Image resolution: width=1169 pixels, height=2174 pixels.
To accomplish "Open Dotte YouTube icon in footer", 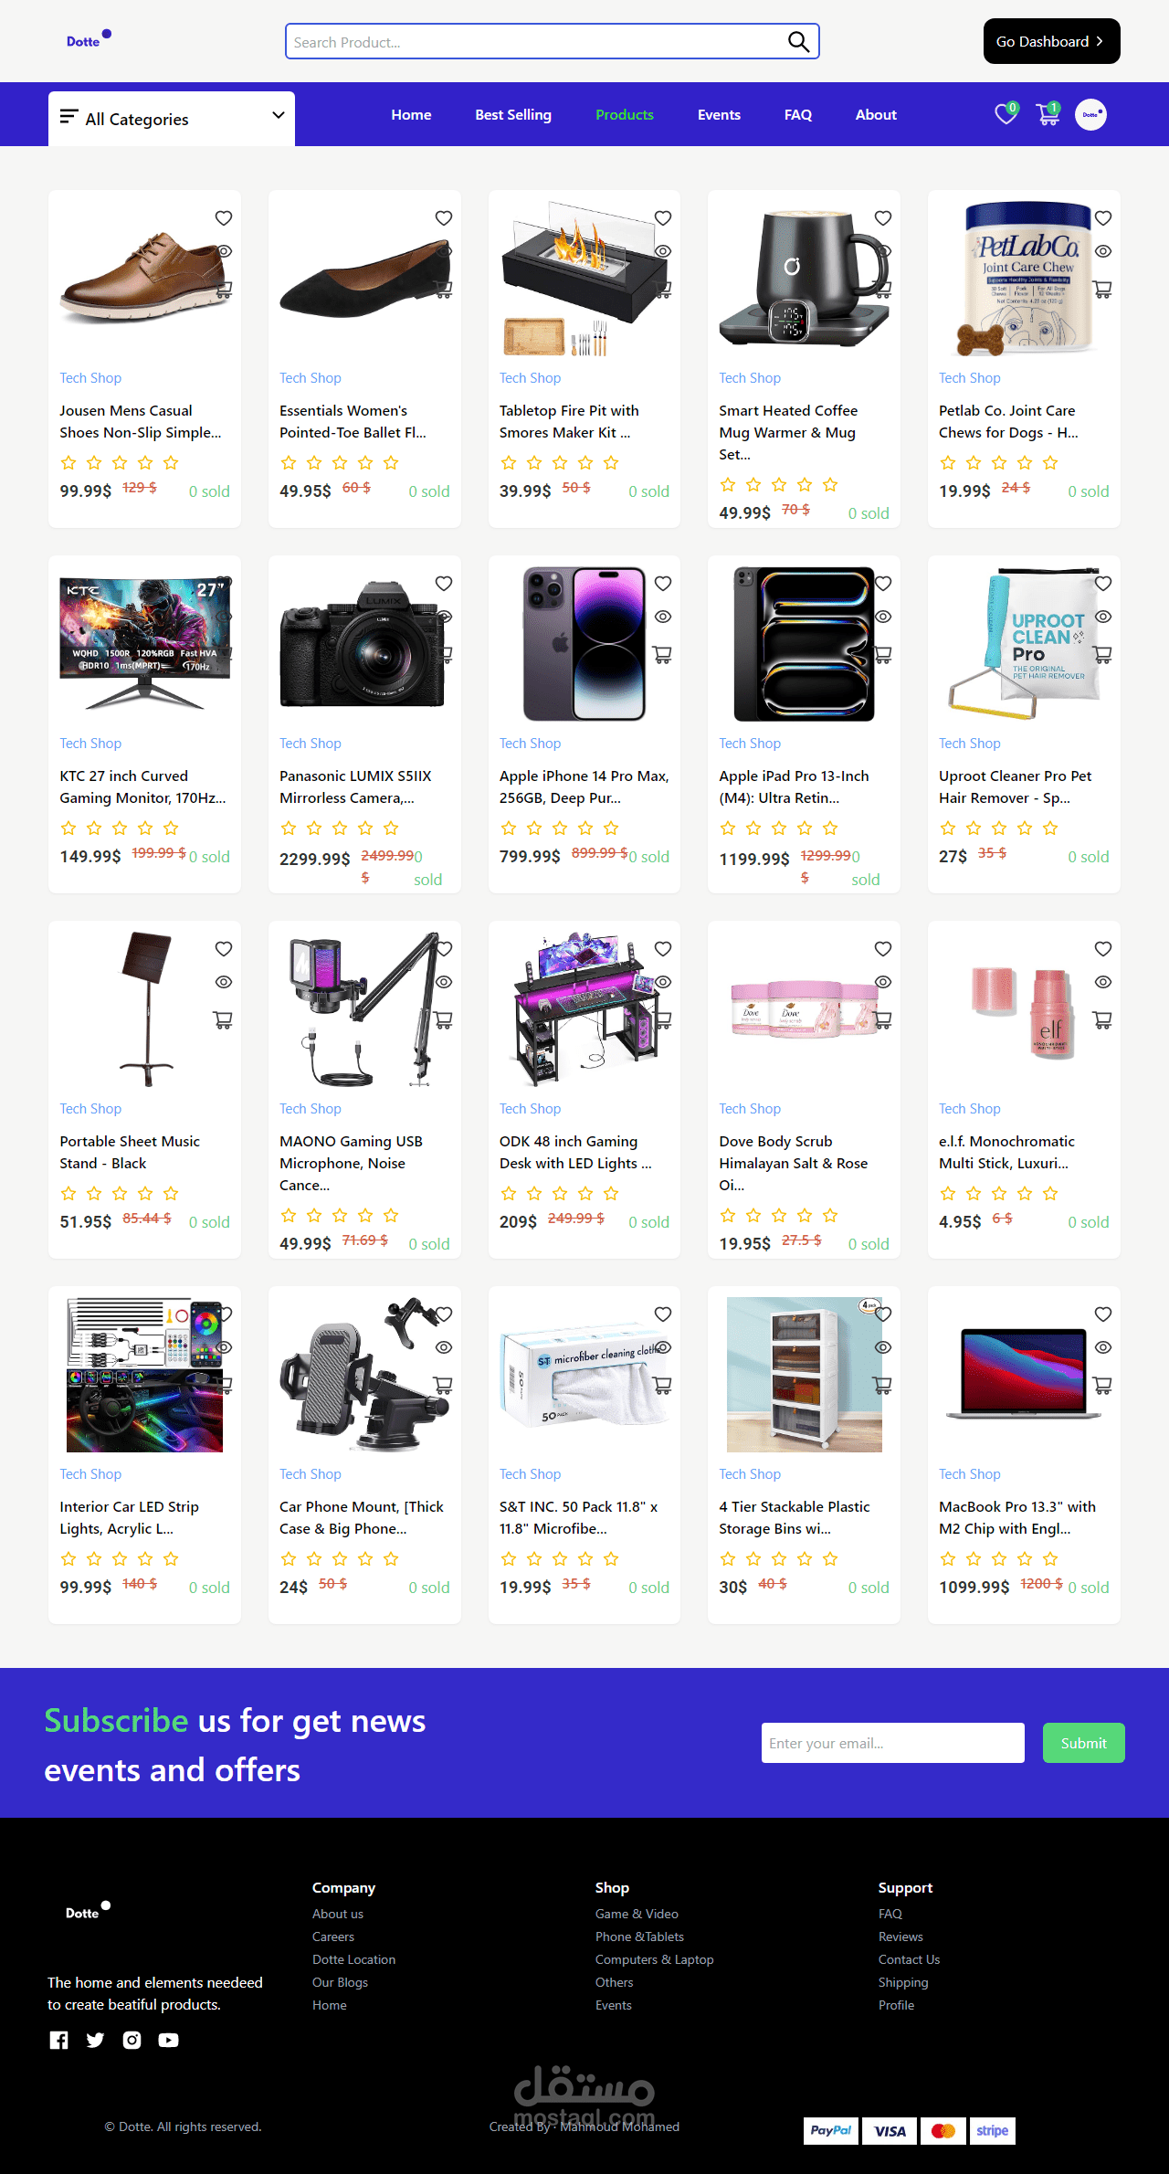I will 168,2040.
